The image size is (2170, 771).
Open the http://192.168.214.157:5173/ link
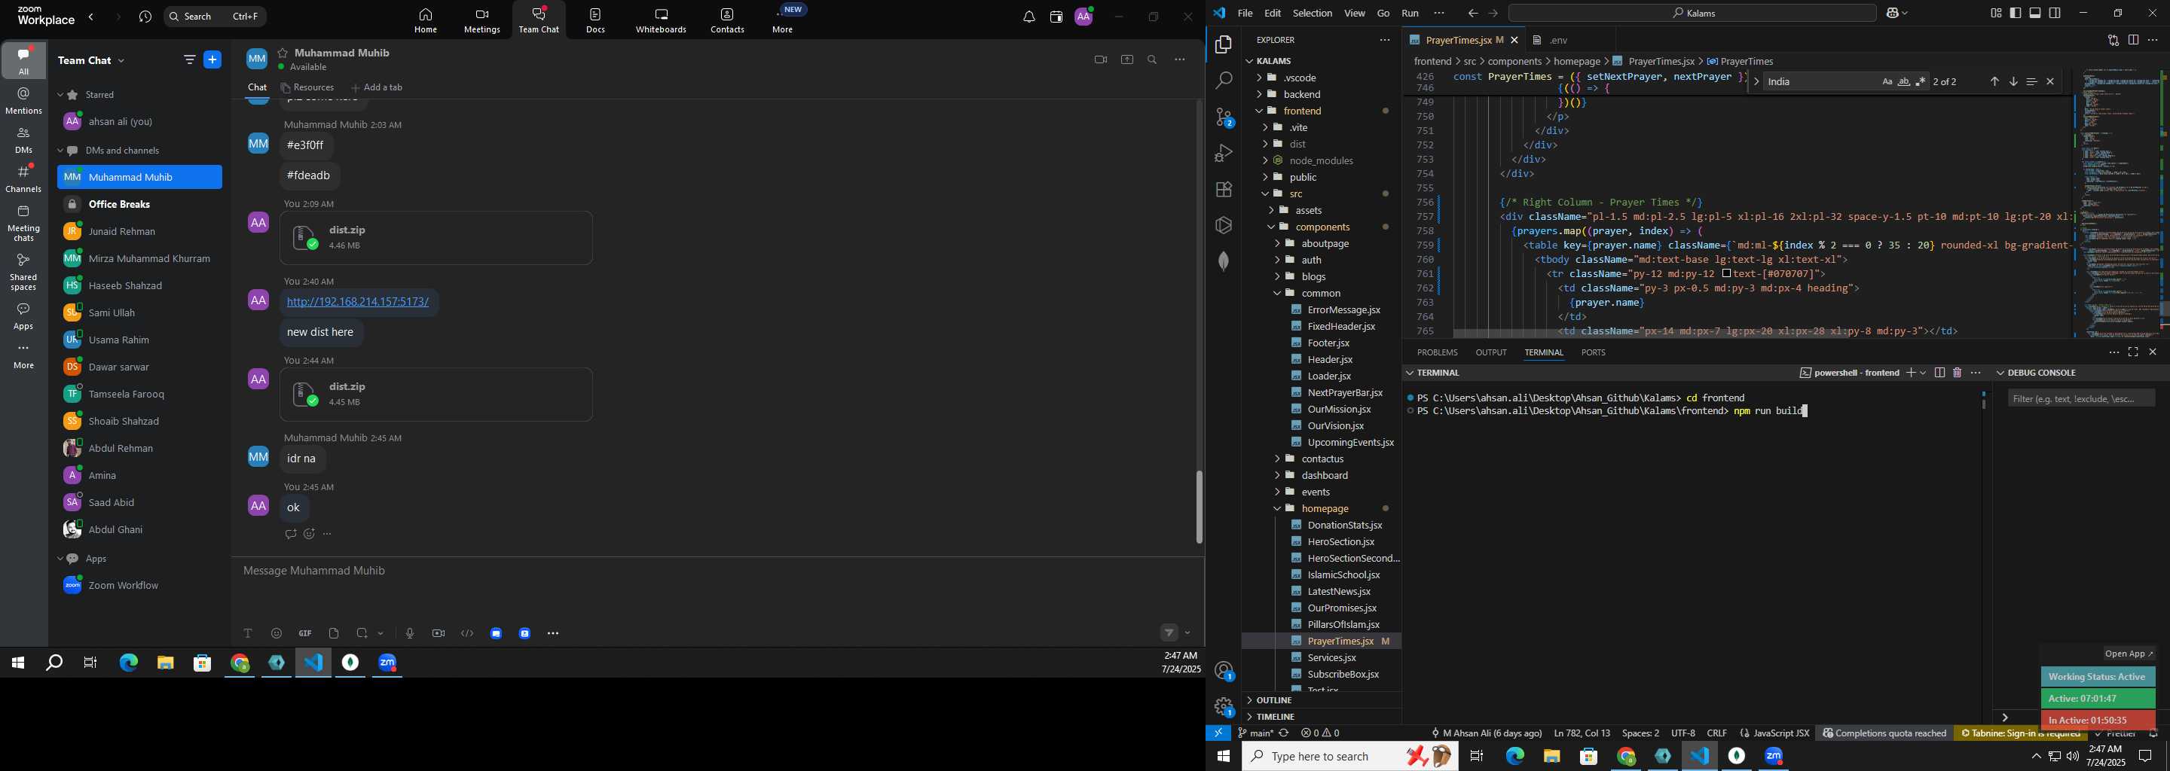pyautogui.click(x=358, y=302)
